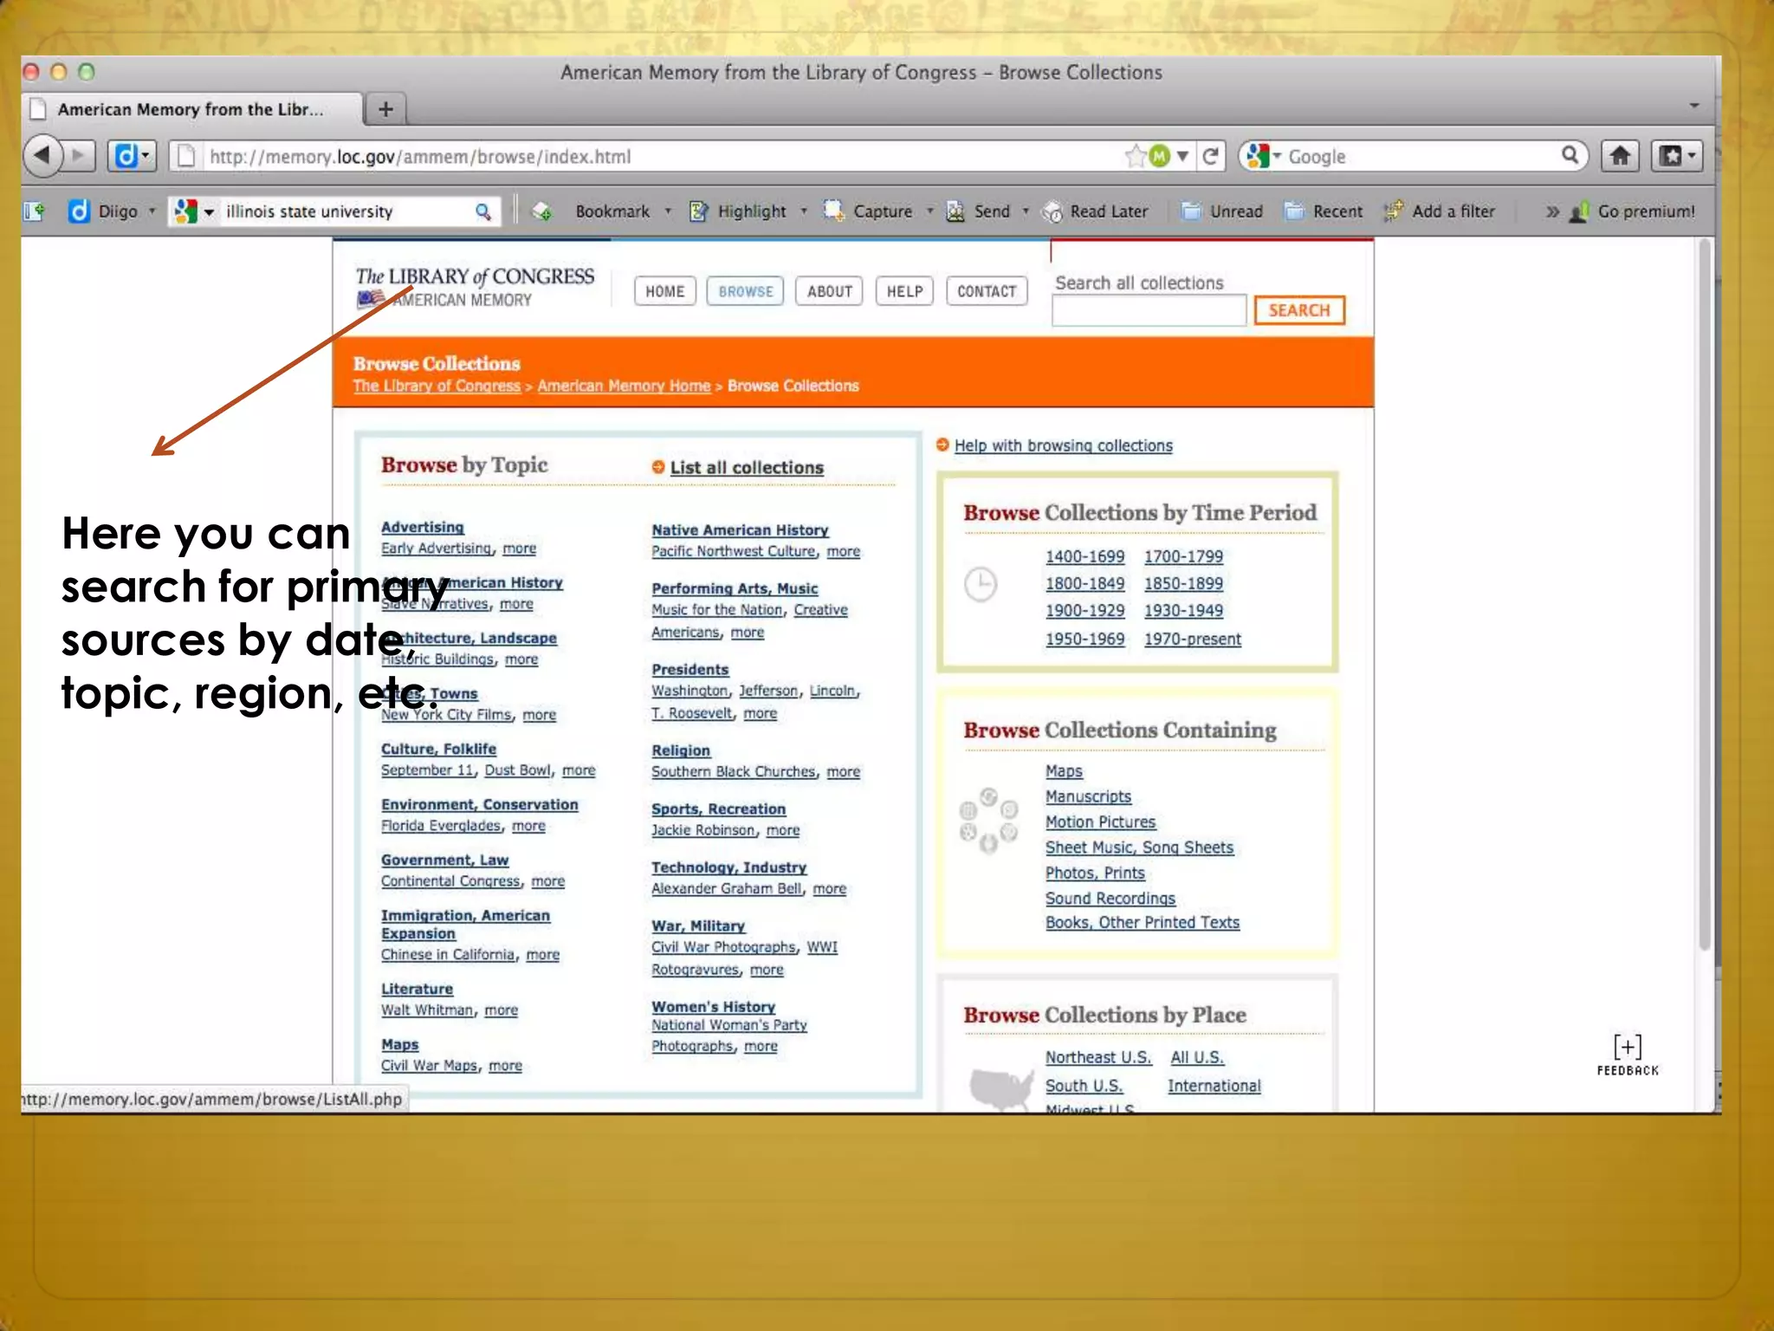Open the Diigo 'd' button beside the address bar
The image size is (1774, 1331).
click(x=132, y=156)
